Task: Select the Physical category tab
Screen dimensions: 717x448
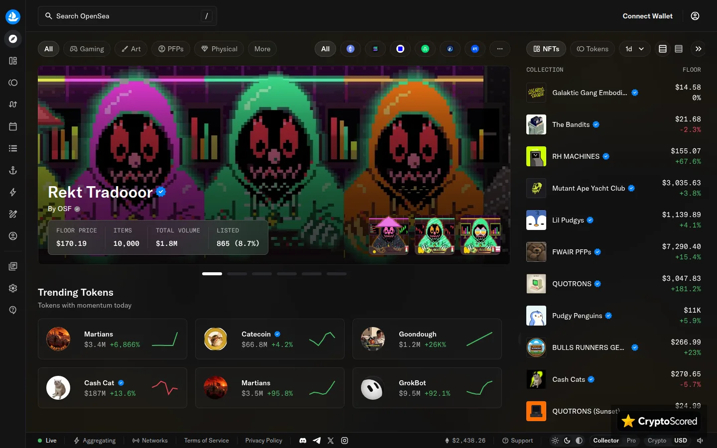Action: point(219,49)
